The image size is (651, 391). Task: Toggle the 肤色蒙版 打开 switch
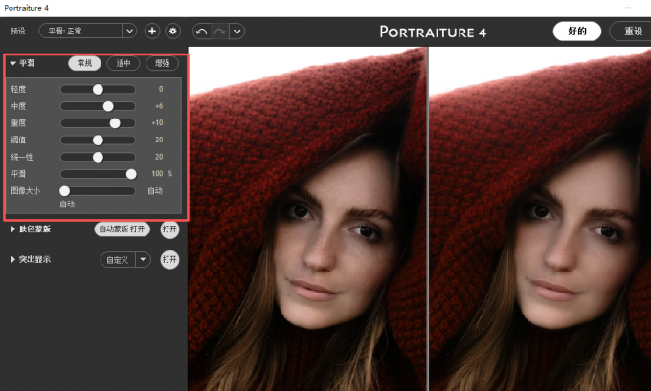coord(169,229)
